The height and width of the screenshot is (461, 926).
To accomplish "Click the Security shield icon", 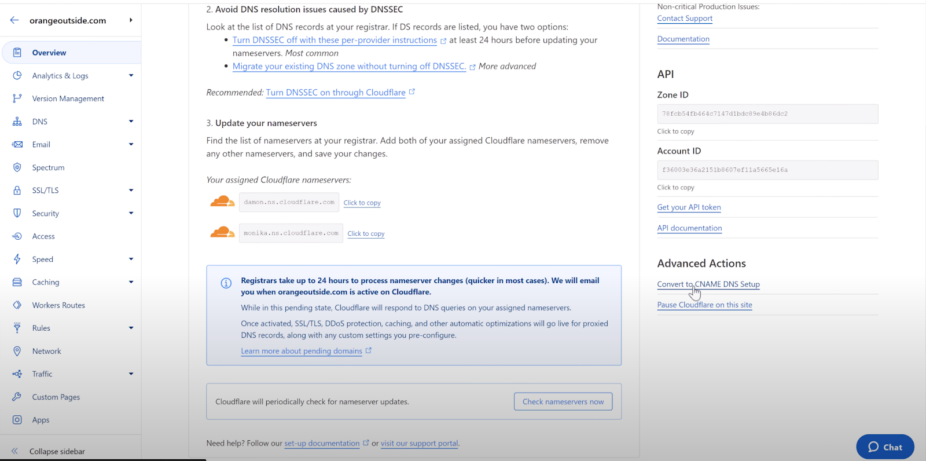I will [17, 213].
